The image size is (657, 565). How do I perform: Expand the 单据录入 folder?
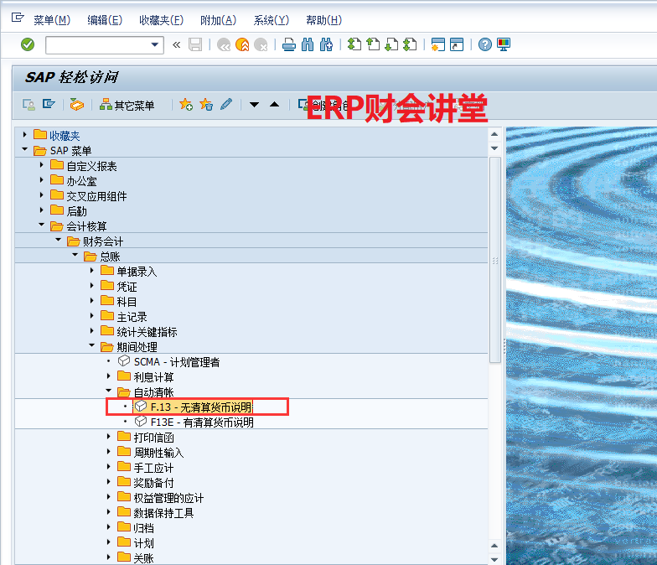click(x=92, y=271)
